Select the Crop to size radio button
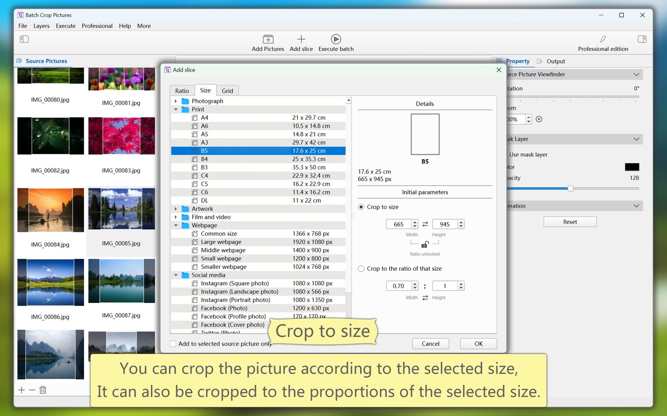 pos(361,207)
